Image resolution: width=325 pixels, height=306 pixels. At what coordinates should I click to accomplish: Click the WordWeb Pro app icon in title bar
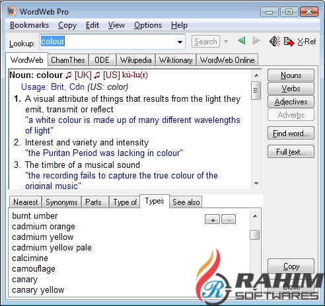click(x=11, y=11)
